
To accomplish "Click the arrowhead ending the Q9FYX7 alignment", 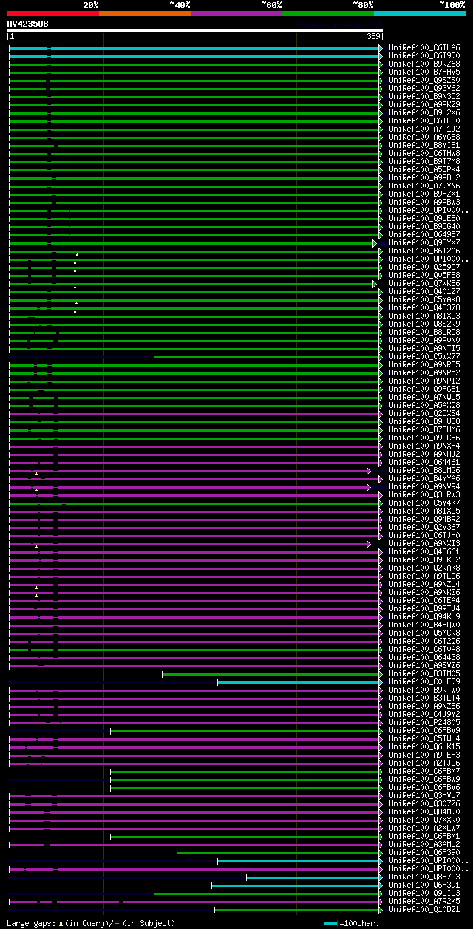I will point(375,242).
